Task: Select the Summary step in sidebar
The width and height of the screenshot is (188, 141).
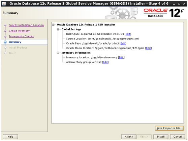Action: tap(15, 42)
